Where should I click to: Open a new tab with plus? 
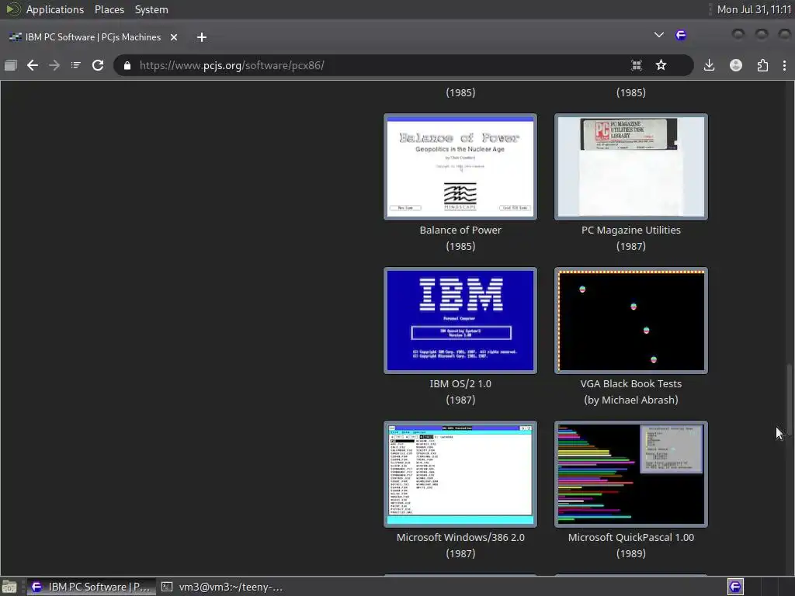coord(201,37)
